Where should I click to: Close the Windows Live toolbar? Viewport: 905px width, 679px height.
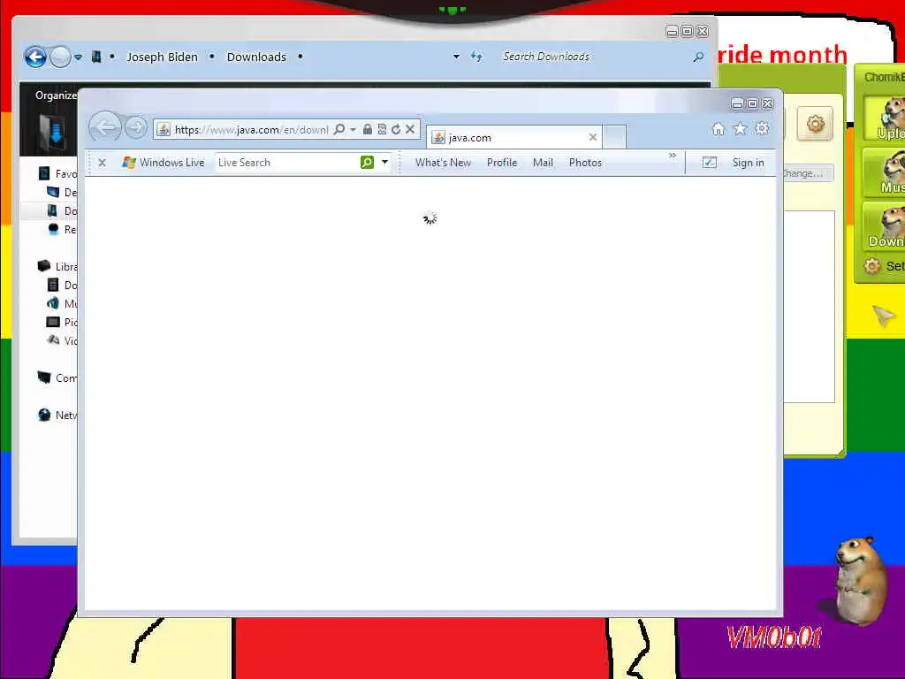(103, 163)
